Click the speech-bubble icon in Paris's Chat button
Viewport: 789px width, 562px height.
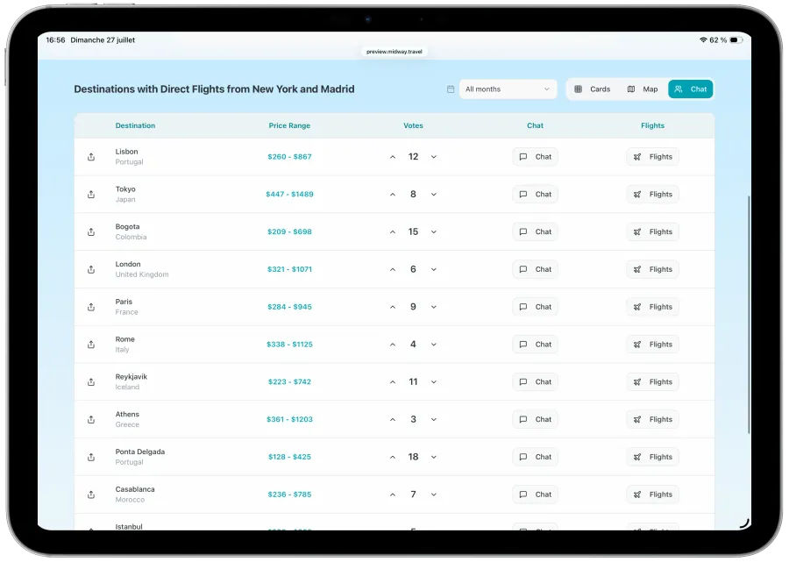click(522, 307)
